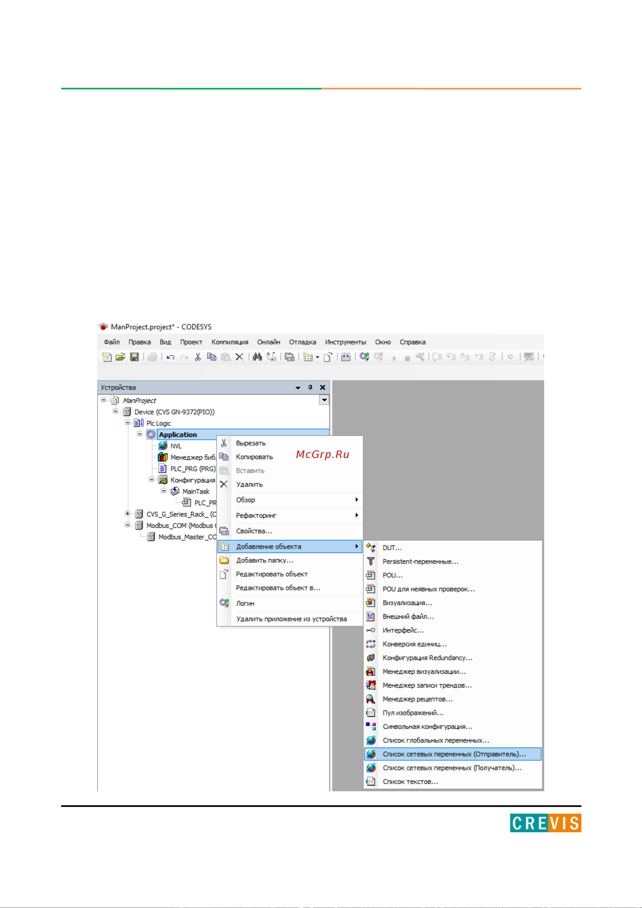642x908 pixels.
Task: Open the Правка menu
Action: click(x=140, y=342)
